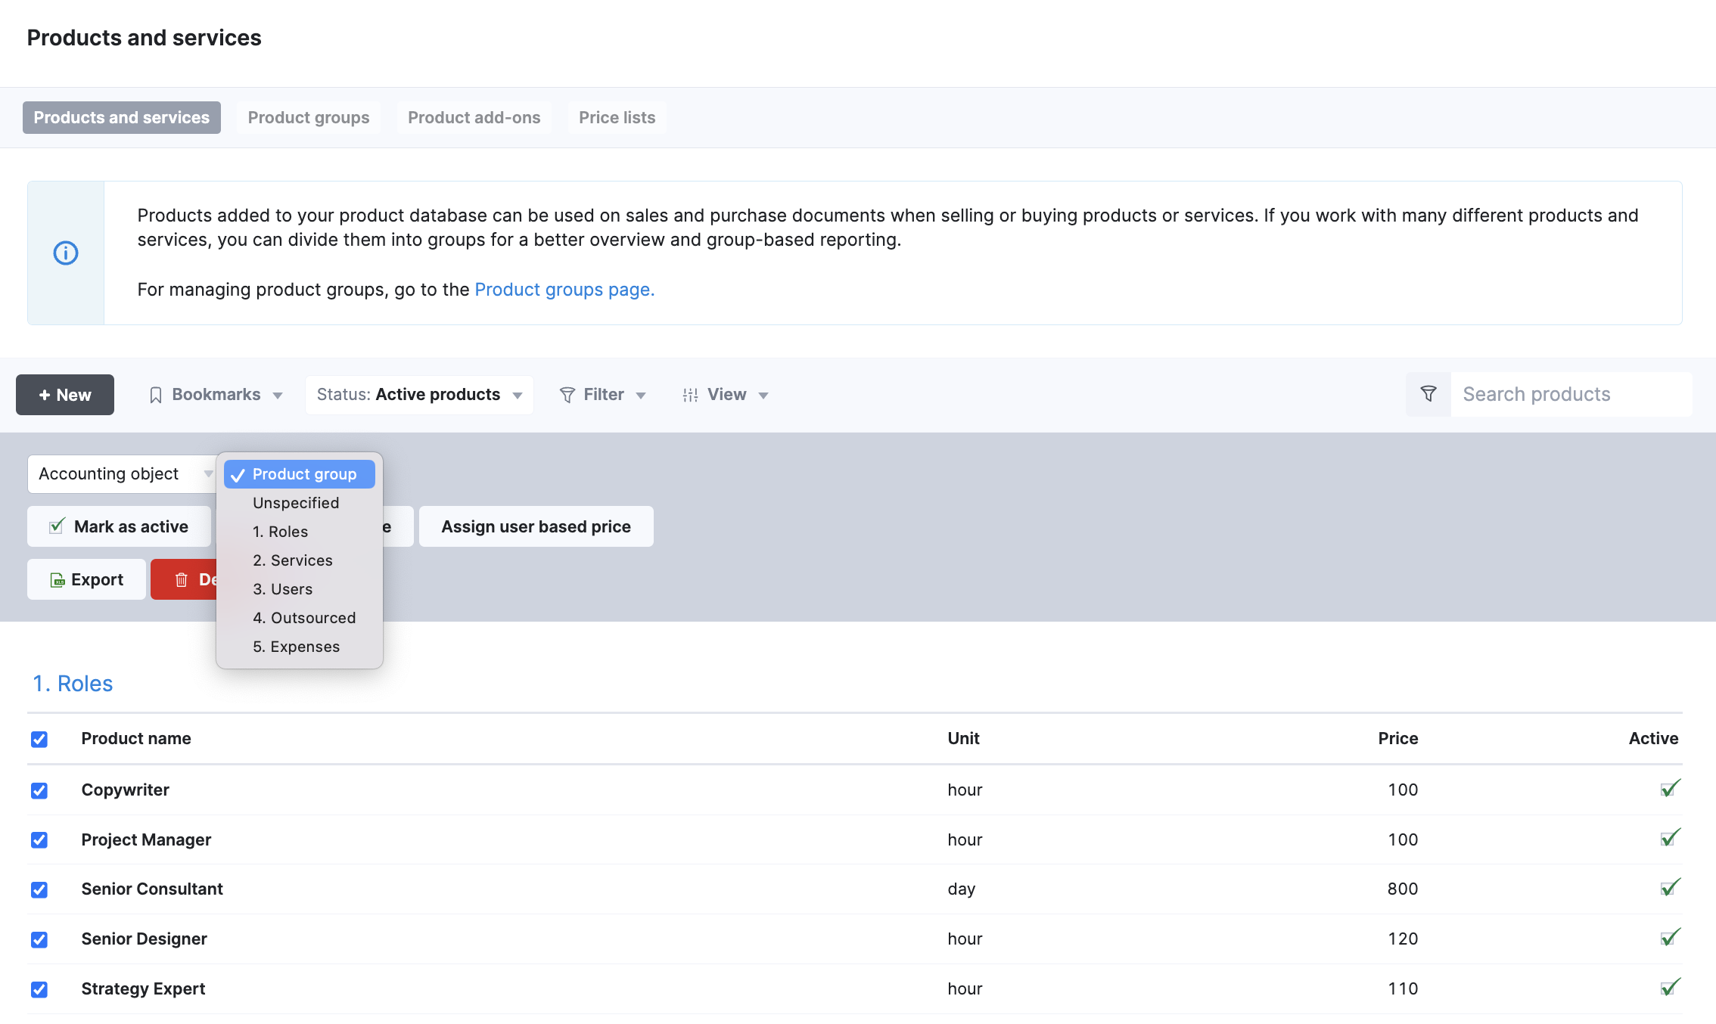Image resolution: width=1716 pixels, height=1024 pixels.
Task: Click the info panel icon
Action: click(x=64, y=253)
